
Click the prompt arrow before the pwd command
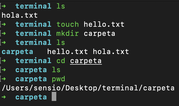point(4,79)
